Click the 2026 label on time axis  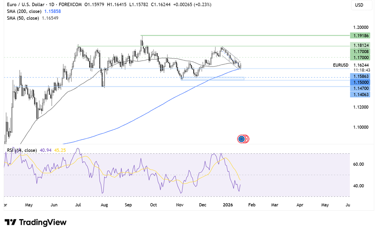pyautogui.click(x=227, y=204)
